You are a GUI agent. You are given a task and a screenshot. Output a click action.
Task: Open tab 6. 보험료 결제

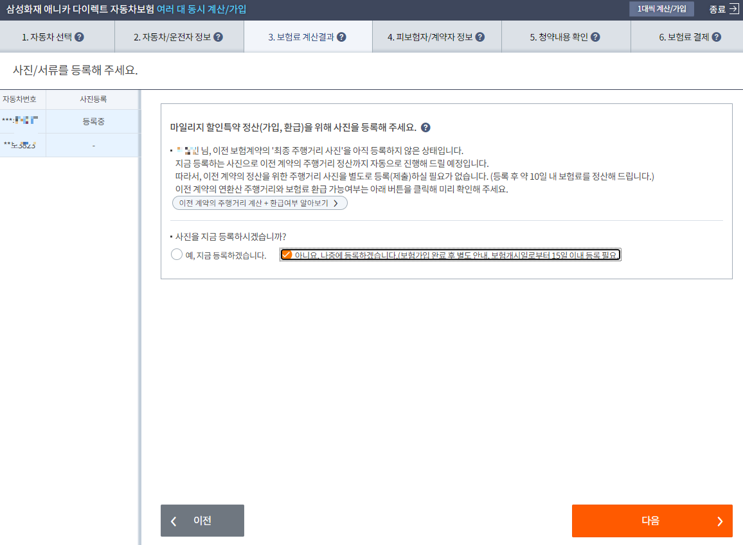click(686, 37)
